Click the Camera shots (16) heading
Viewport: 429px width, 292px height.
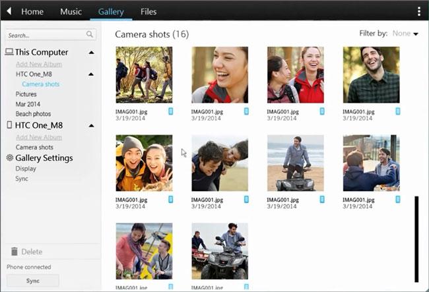tap(152, 34)
